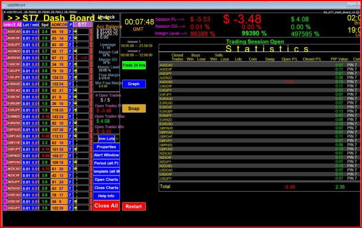This screenshot has height=228, width=362.
Task: Click the green Trade 24 hrs button
Action: (134, 65)
